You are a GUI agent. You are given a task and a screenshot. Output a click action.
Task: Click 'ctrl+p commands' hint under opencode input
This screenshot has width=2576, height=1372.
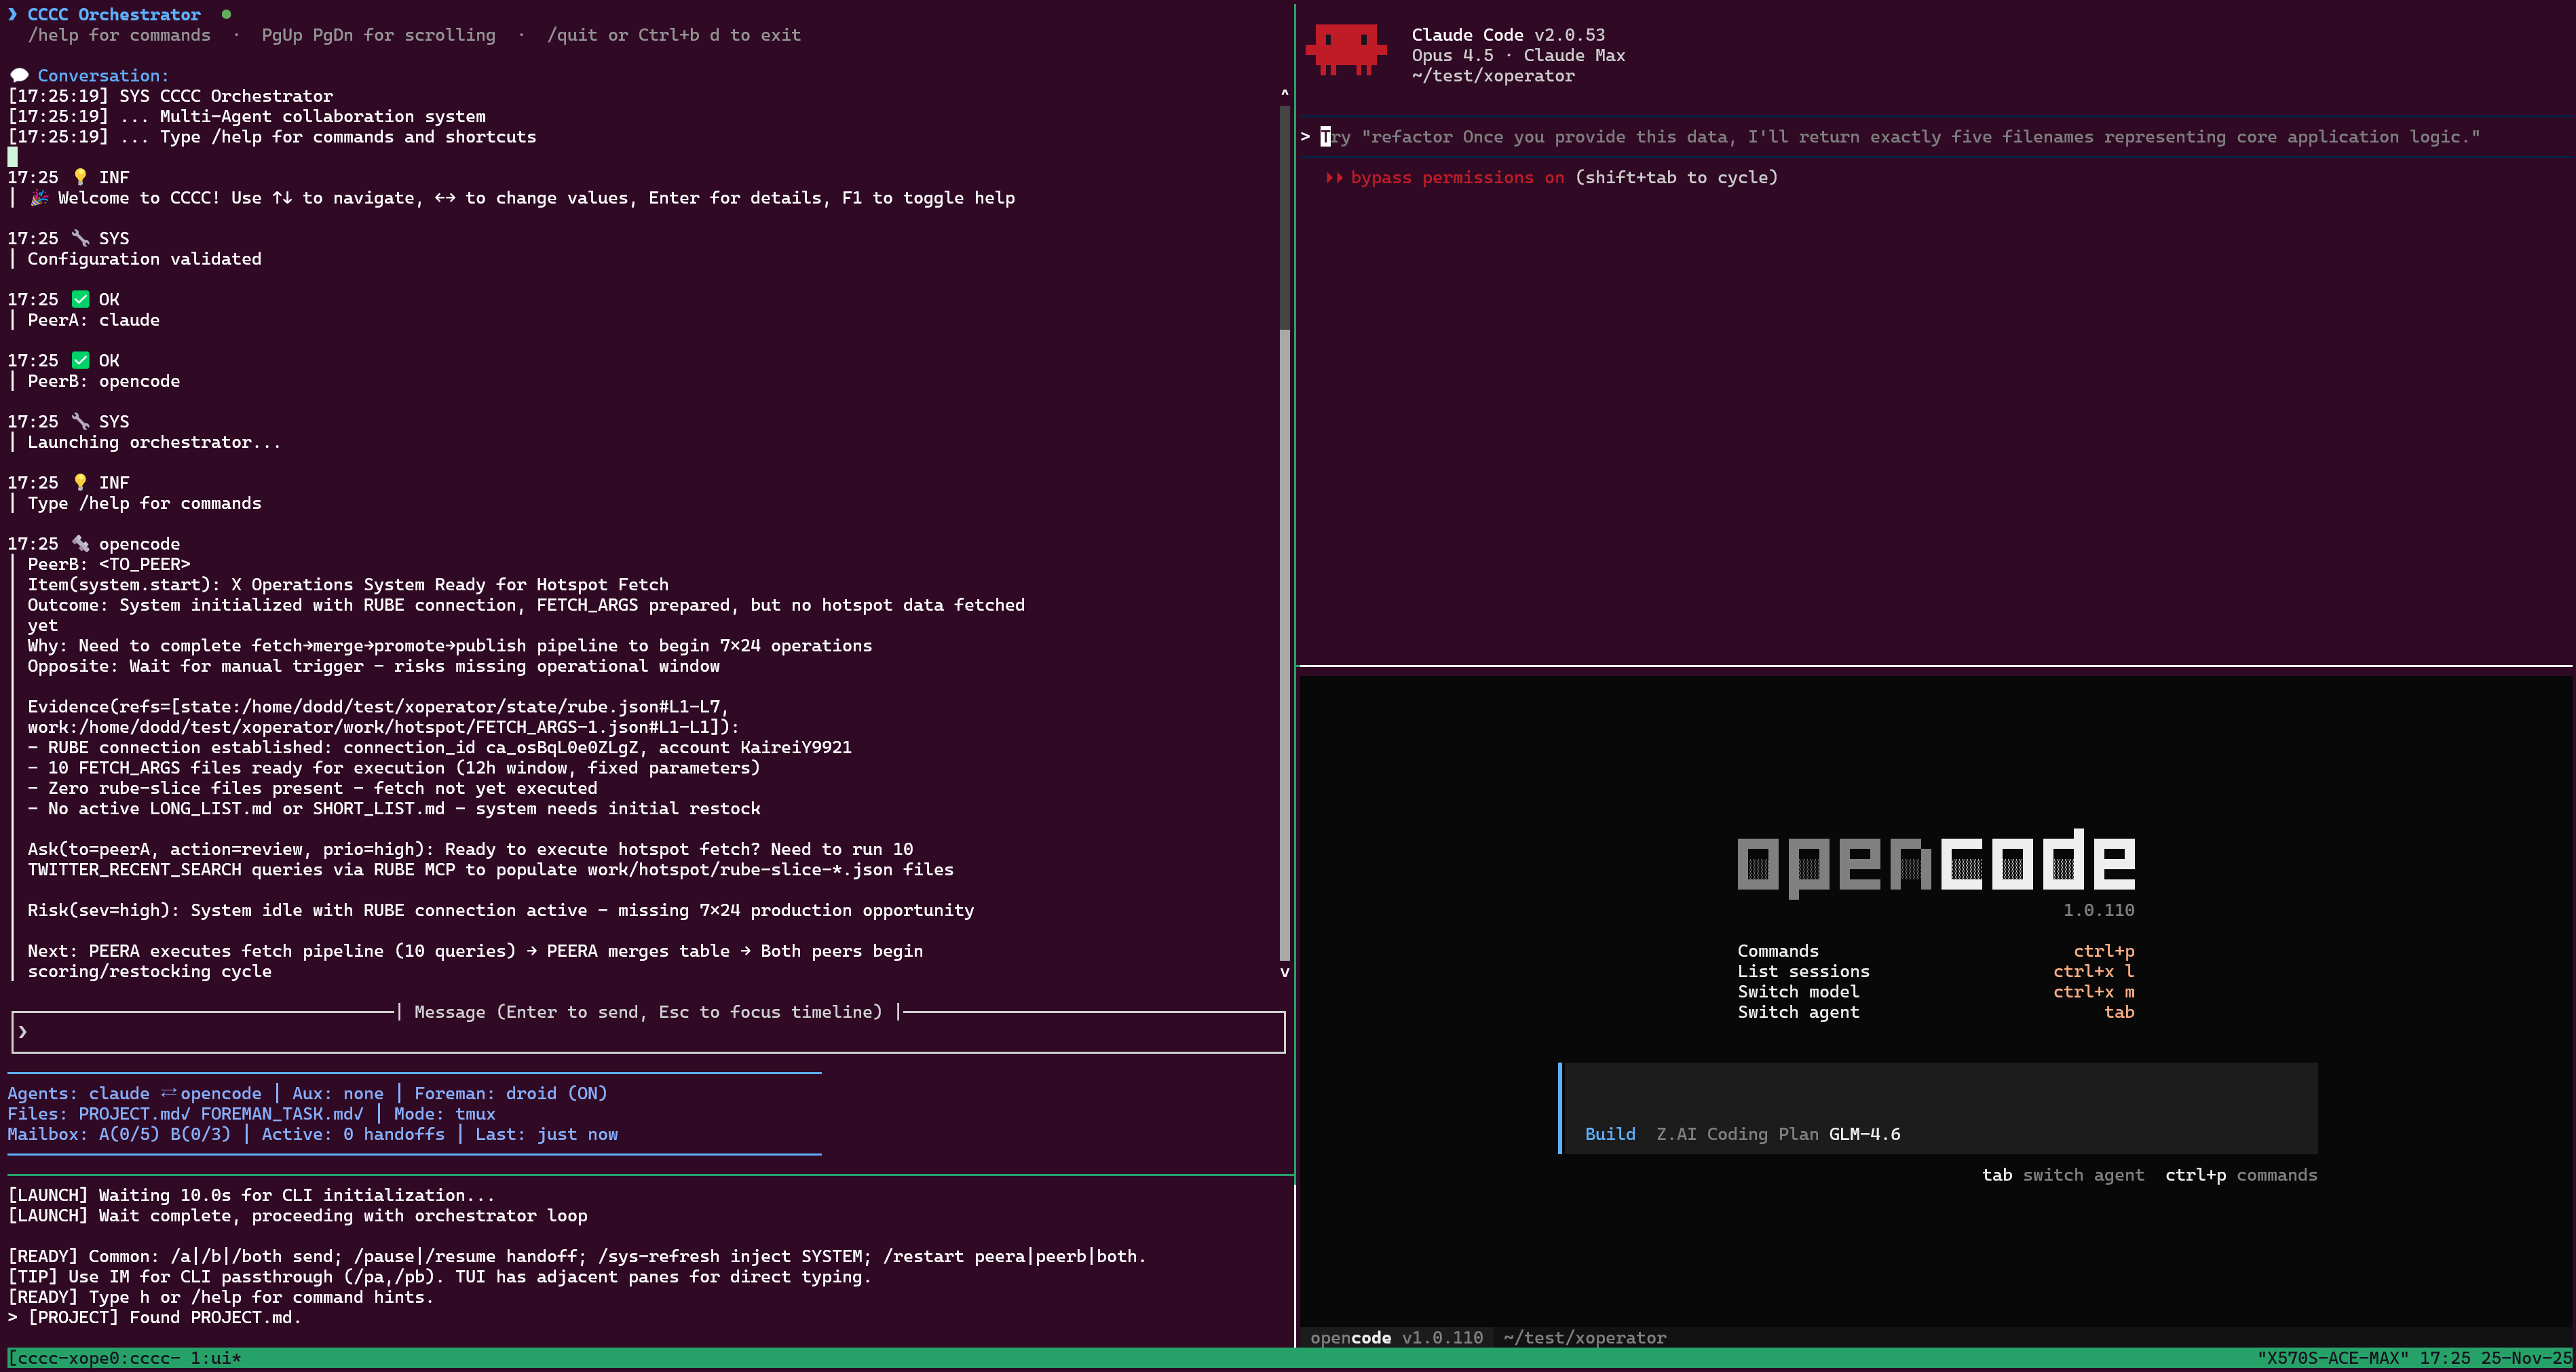2241,1175
